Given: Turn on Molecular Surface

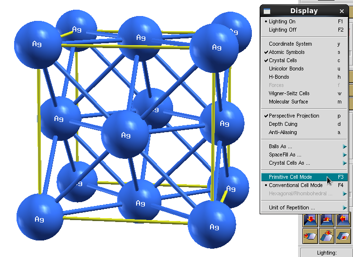Looking at the screenshot, I should [x=304, y=102].
